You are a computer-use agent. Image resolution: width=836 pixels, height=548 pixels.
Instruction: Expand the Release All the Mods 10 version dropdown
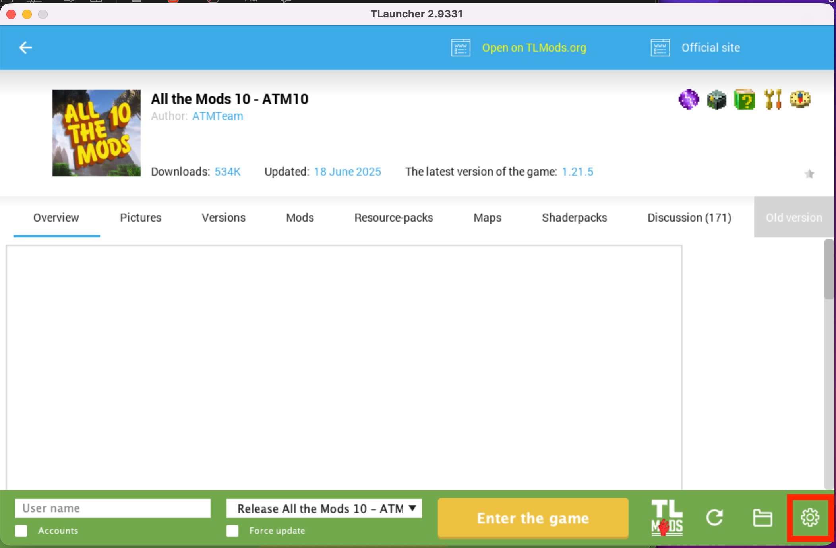[324, 508]
